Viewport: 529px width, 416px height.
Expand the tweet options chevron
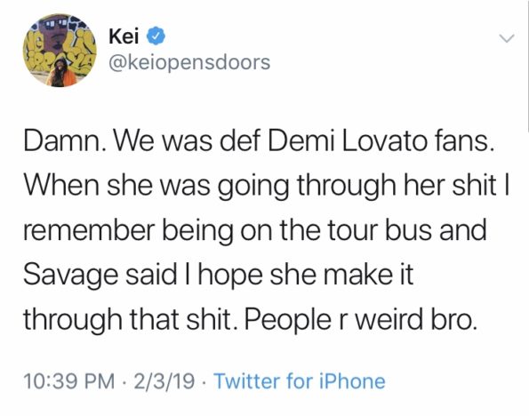click(x=507, y=38)
